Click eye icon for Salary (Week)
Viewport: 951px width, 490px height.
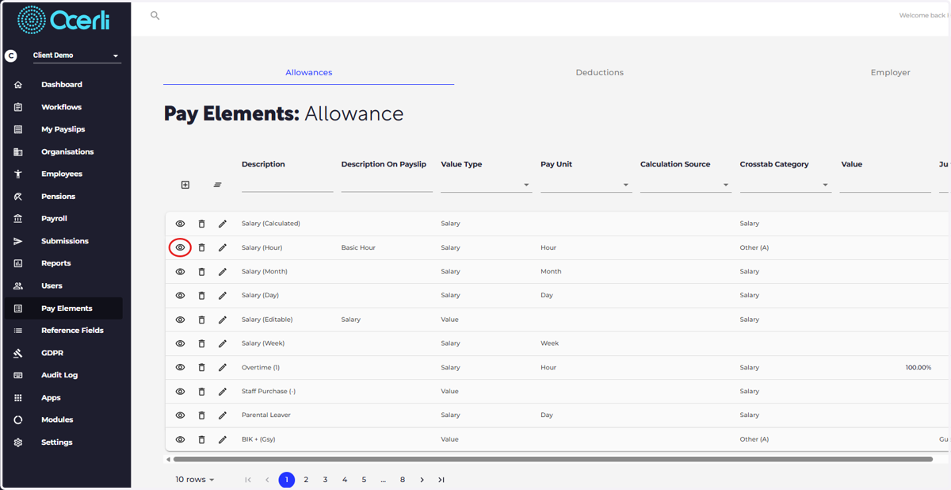[x=180, y=343]
